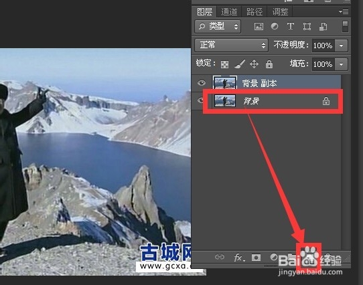Filter for type layers (T icon)

point(290,26)
